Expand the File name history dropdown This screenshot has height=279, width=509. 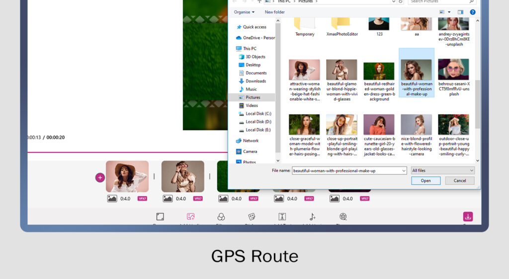pyautogui.click(x=403, y=170)
